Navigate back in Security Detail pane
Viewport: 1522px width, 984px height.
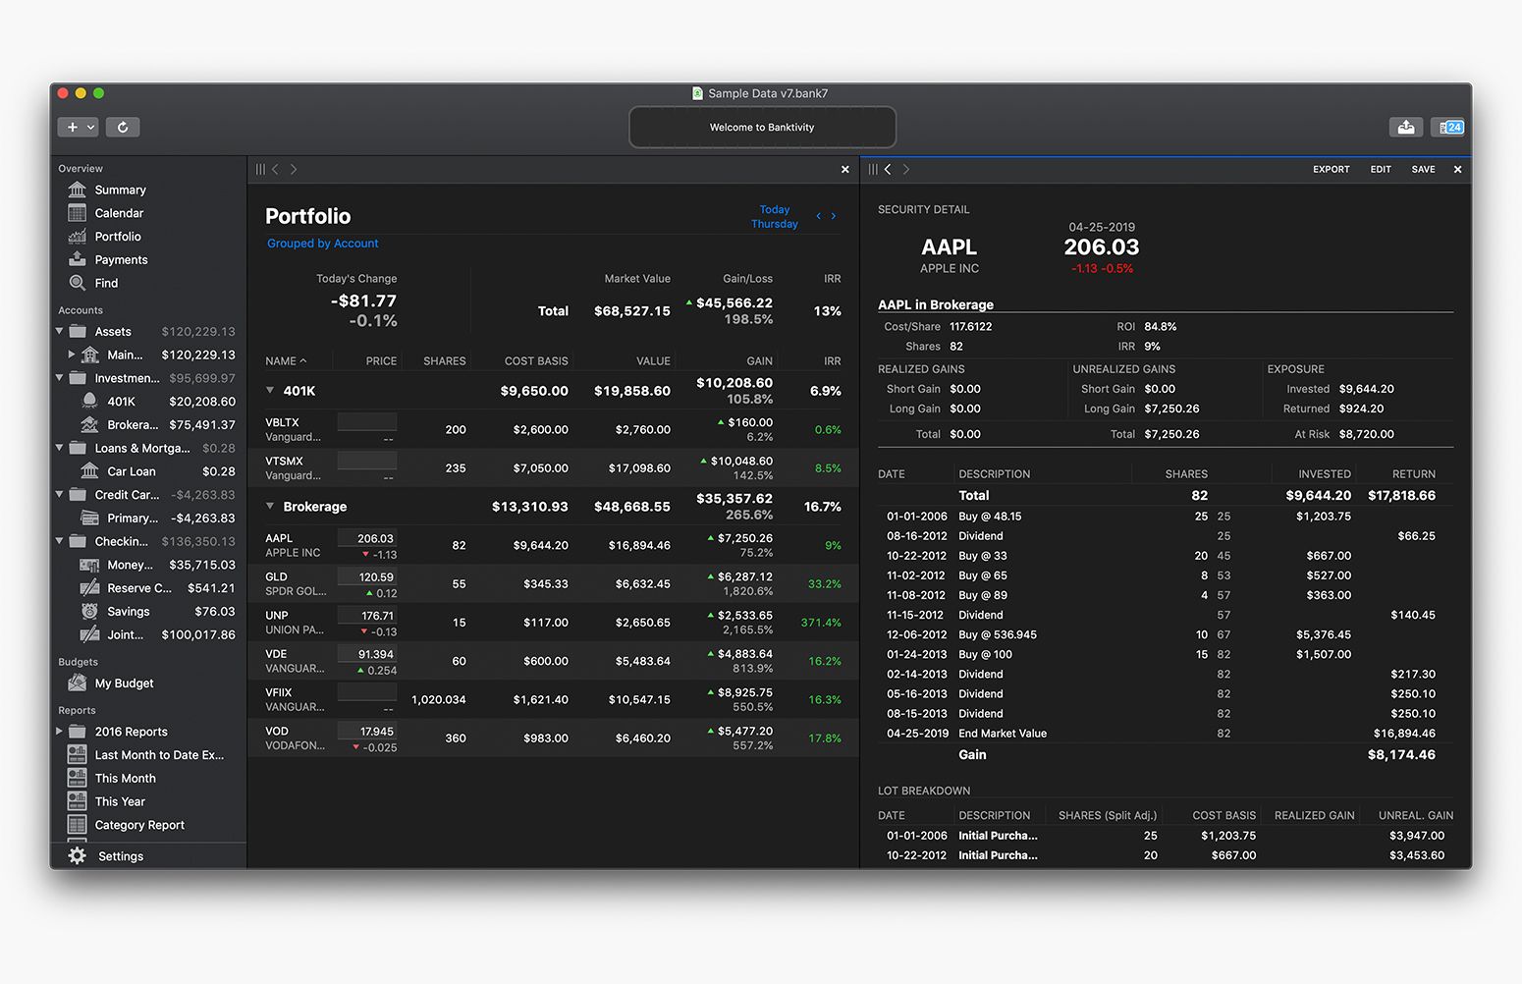(889, 169)
